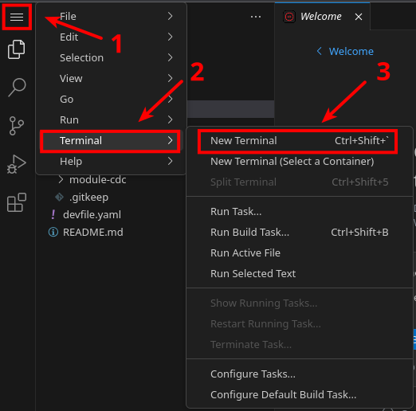Choose New Terminal from submenu
The width and height of the screenshot is (416, 411).
(x=297, y=141)
